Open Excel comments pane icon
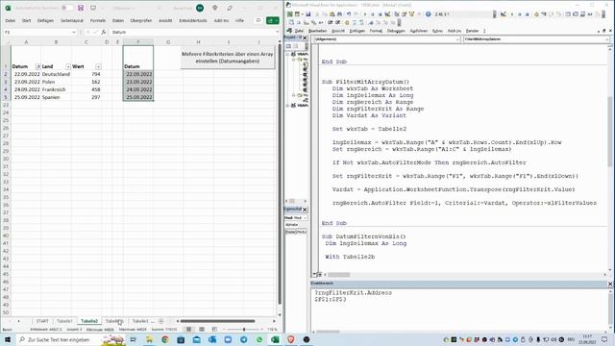This screenshot has height=346, width=615. [x=258, y=20]
